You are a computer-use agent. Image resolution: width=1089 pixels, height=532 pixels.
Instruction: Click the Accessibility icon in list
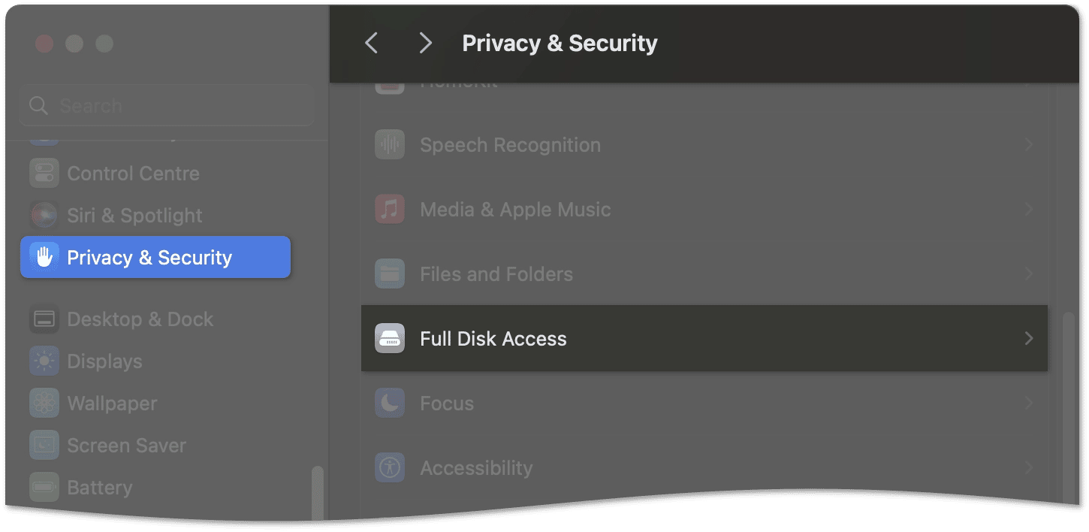click(390, 468)
